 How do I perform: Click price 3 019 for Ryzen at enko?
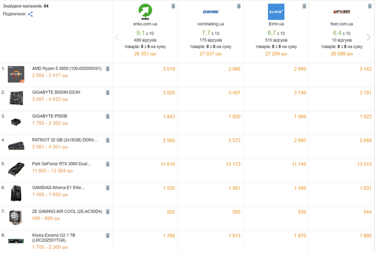(169, 69)
